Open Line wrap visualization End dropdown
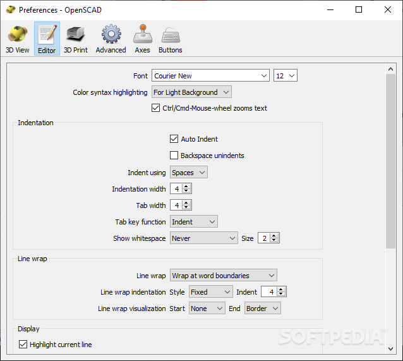The height and width of the screenshot is (361, 403). tap(262, 309)
